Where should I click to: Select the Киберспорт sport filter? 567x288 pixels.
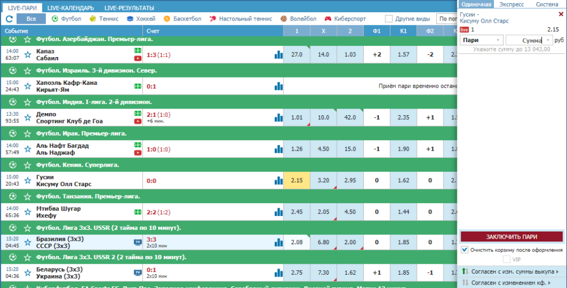(345, 19)
